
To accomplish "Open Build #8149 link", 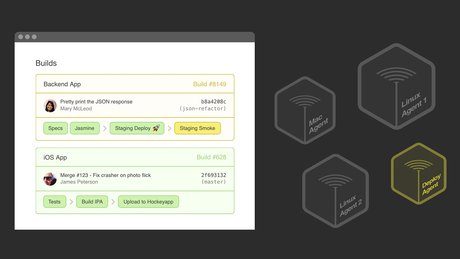I will tap(210, 84).
